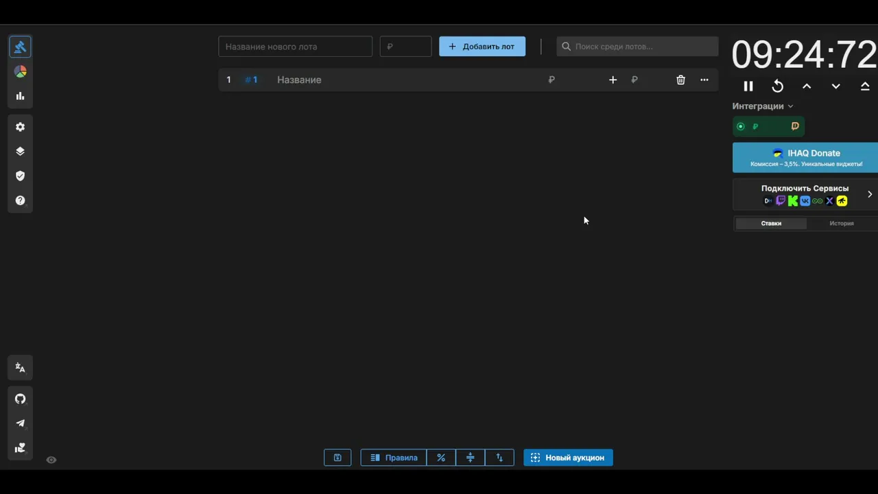Open the GitHub link icon
Viewport: 878px width, 494px height.
pyautogui.click(x=20, y=399)
